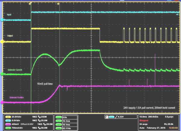Click the cyan C2 channel badge
Image resolution: width=181 pixels, height=131 pixels.
pyautogui.click(x=8, y=121)
